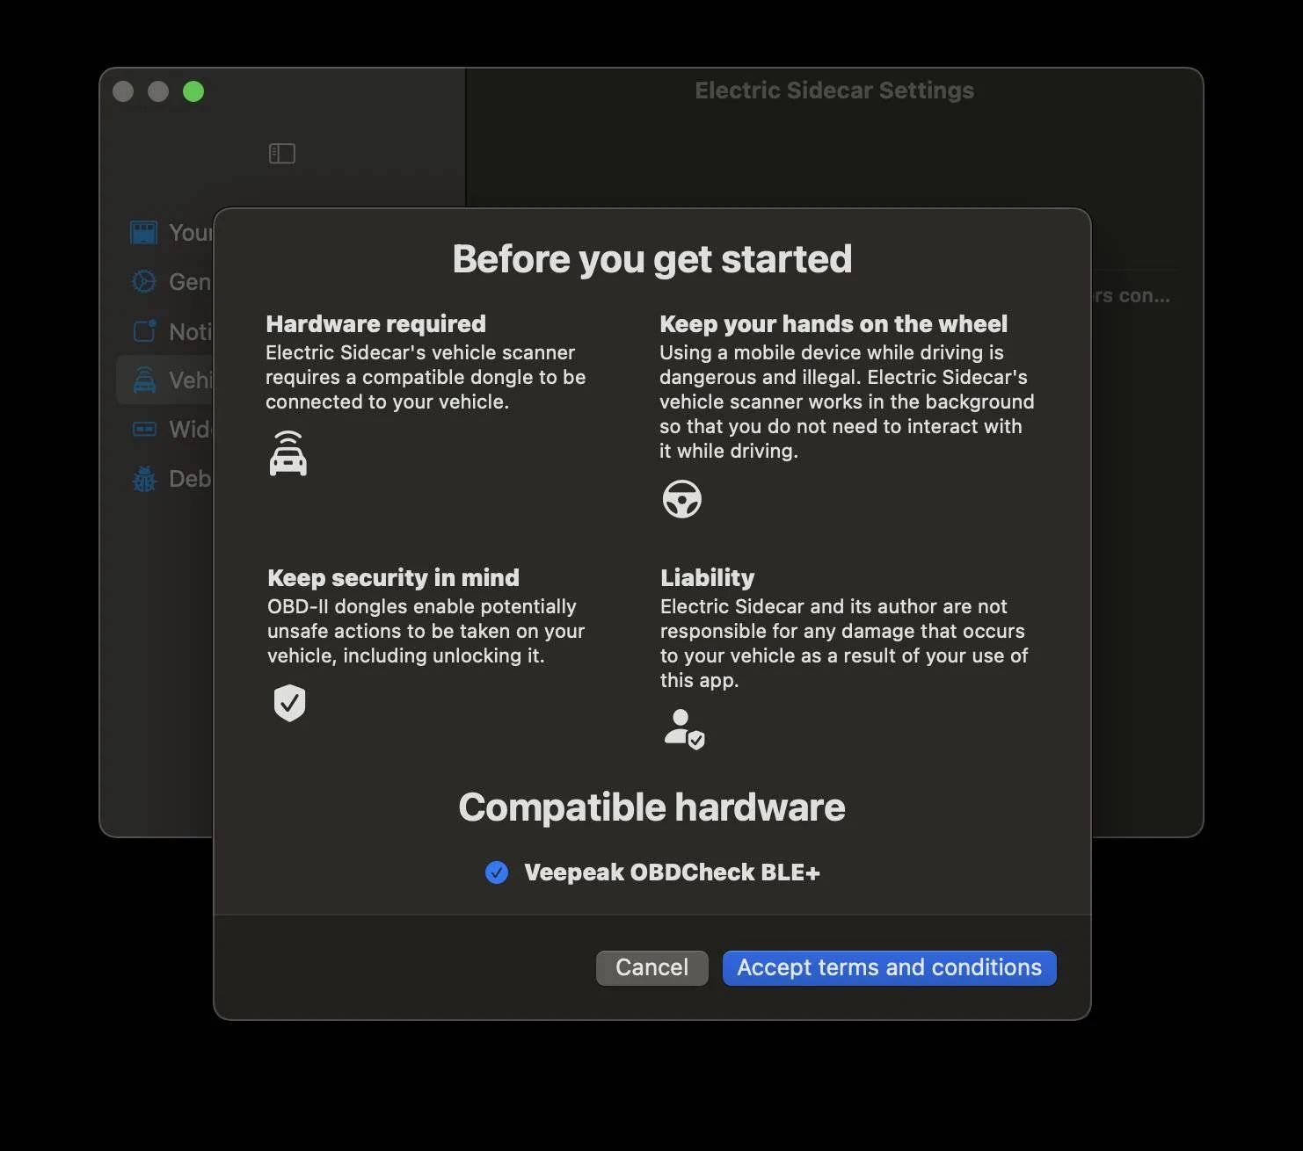Image resolution: width=1303 pixels, height=1151 pixels.
Task: Click the liability person-shield icon
Action: [684, 728]
